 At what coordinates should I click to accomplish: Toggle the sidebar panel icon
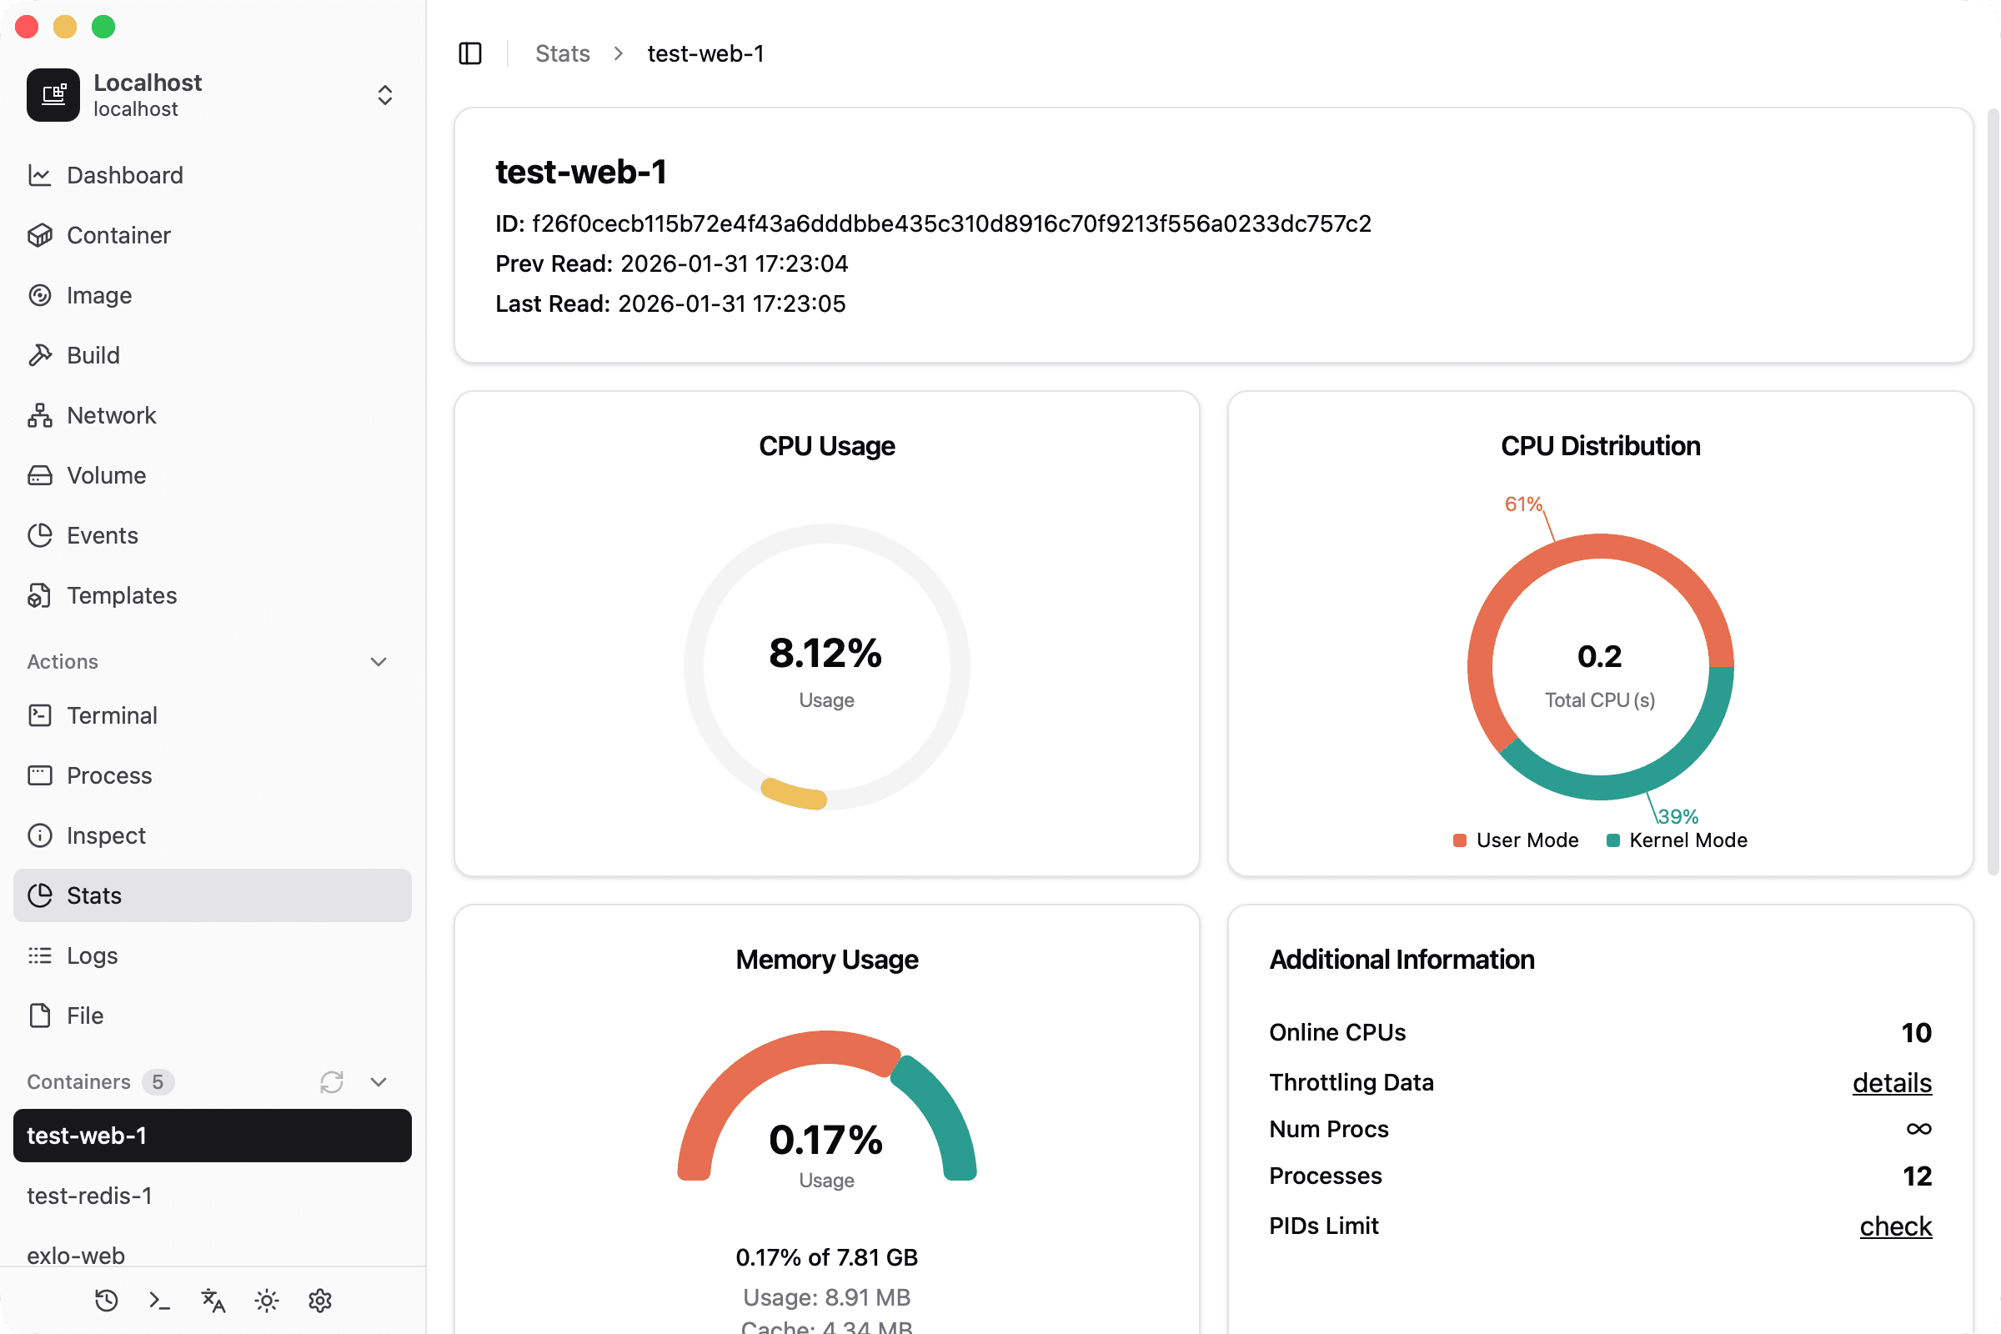point(469,53)
